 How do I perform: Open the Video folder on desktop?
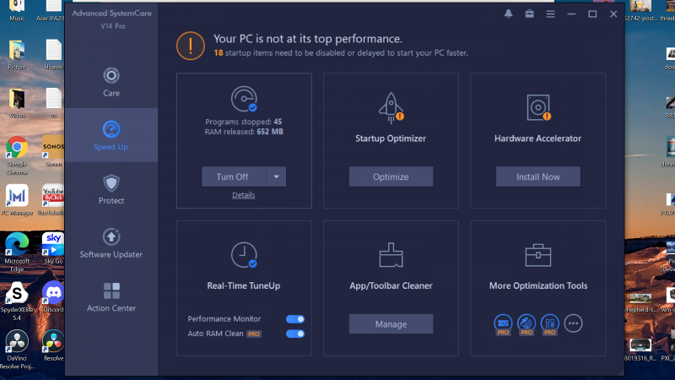point(17,103)
